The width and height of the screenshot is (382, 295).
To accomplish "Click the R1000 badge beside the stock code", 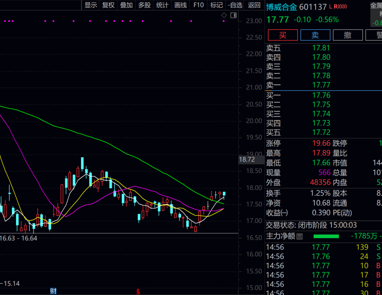I will pos(340,7).
